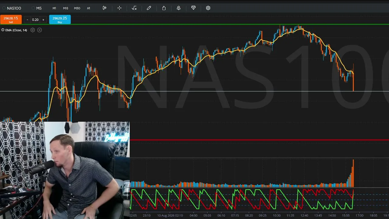Select the pencil drawing tool
The width and height of the screenshot is (389, 219).
pos(149,8)
